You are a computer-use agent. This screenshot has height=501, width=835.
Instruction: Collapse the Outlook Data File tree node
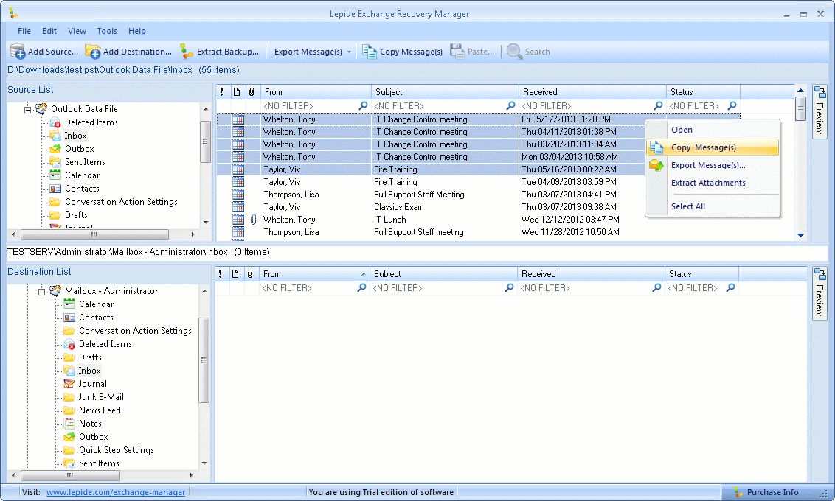point(28,109)
